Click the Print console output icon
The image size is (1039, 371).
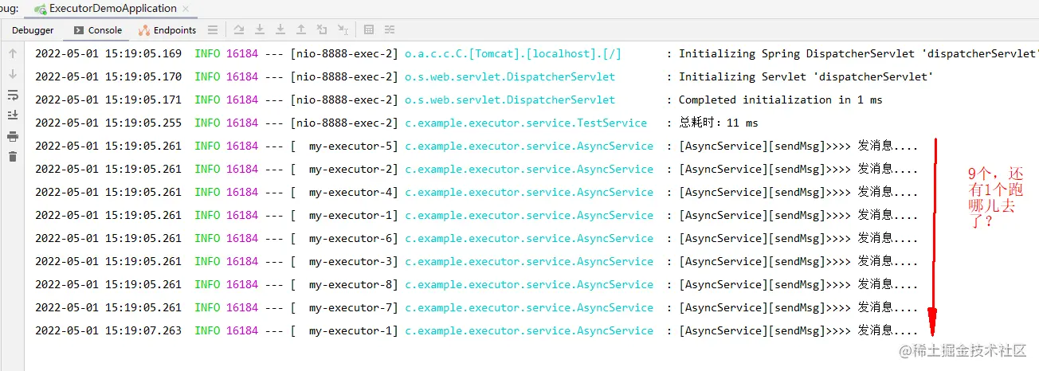(13, 136)
